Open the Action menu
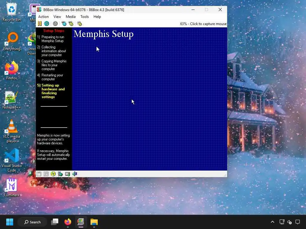This screenshot has width=306, height=229. 43,17
